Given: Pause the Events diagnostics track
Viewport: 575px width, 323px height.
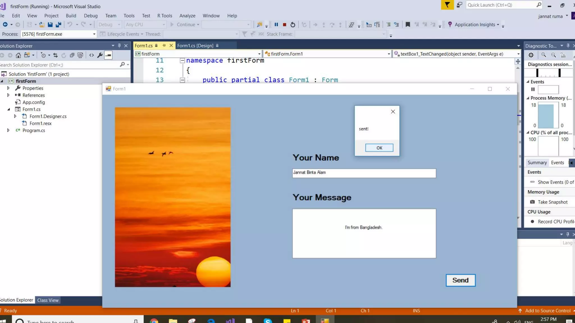Looking at the screenshot, I should tap(533, 89).
